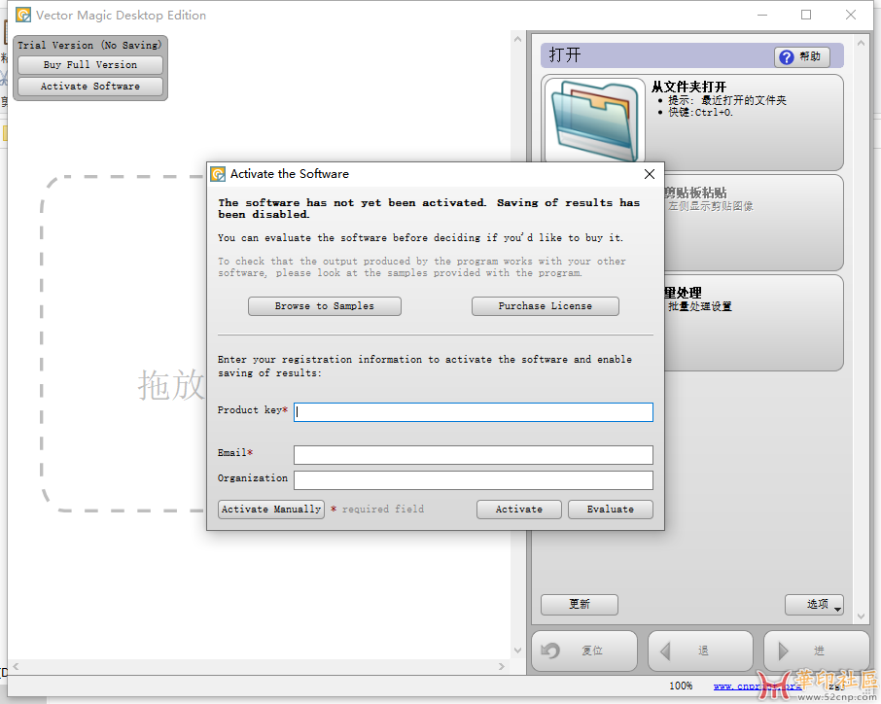
Task: Click the 打开 panel header
Action: coord(692,55)
